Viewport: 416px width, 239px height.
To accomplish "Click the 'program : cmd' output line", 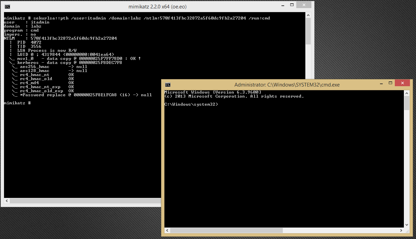I will pyautogui.click(x=21, y=30).
